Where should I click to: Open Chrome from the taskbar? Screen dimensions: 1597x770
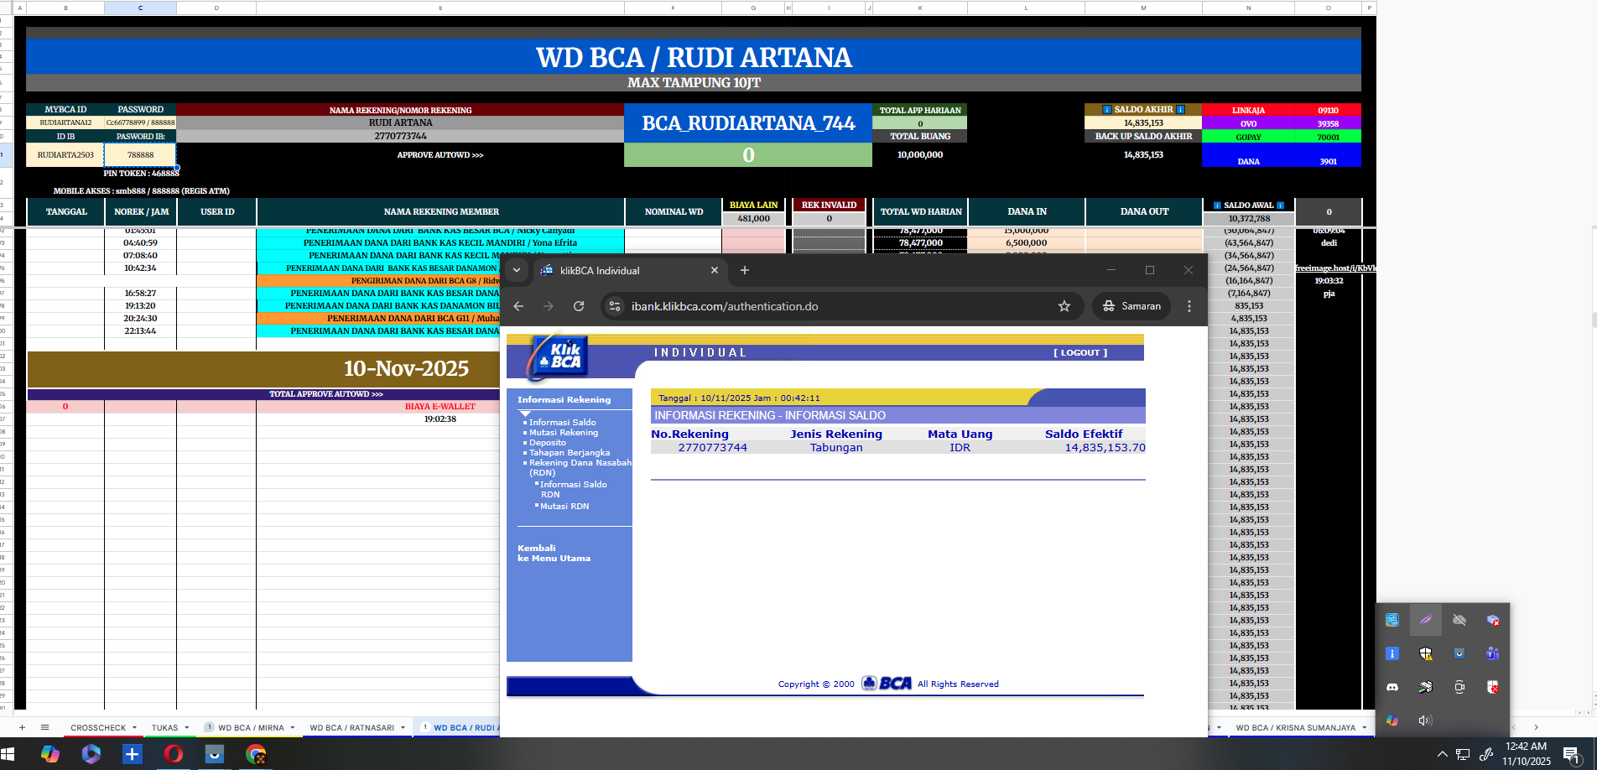point(256,754)
